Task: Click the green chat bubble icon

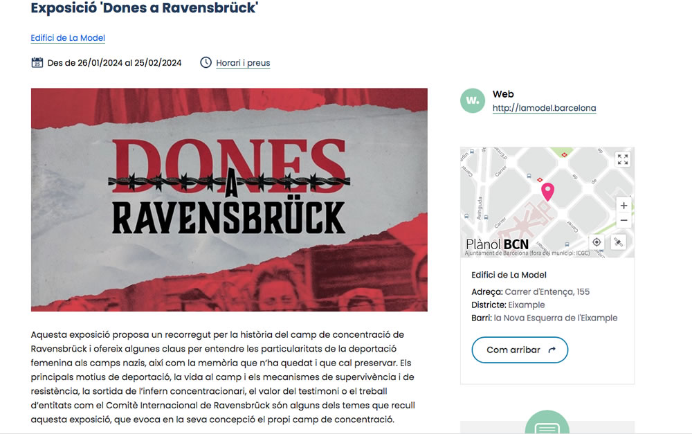Action: [547, 423]
